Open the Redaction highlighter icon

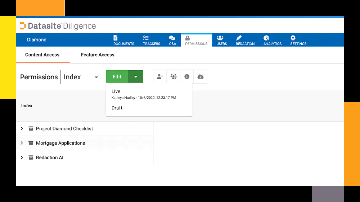[239, 38]
